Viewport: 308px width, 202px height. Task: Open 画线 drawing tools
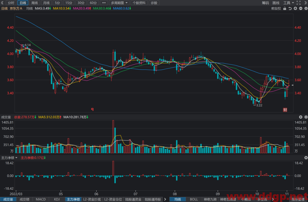[276, 3]
